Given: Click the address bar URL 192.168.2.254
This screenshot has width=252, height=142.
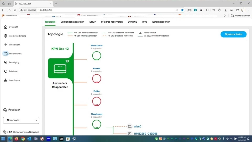Looking at the screenshot, I should 45,10.
